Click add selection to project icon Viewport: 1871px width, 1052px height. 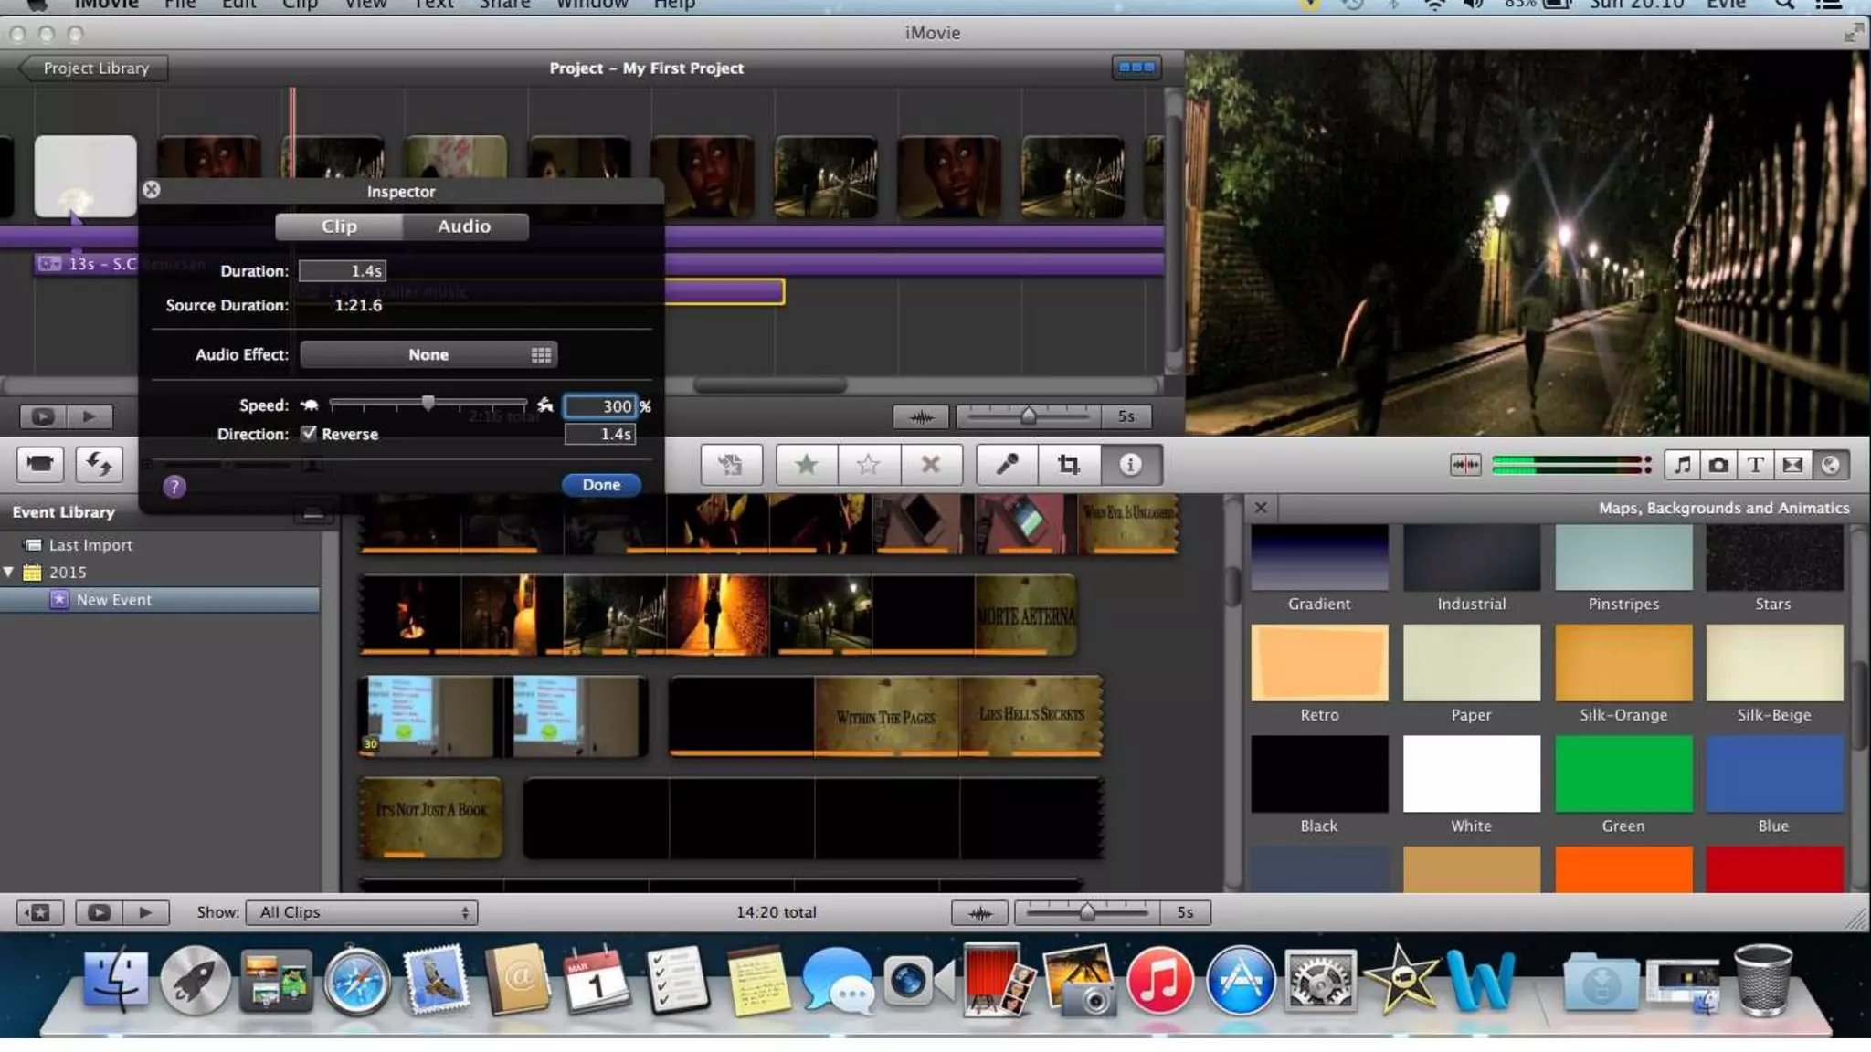pyautogui.click(x=730, y=465)
